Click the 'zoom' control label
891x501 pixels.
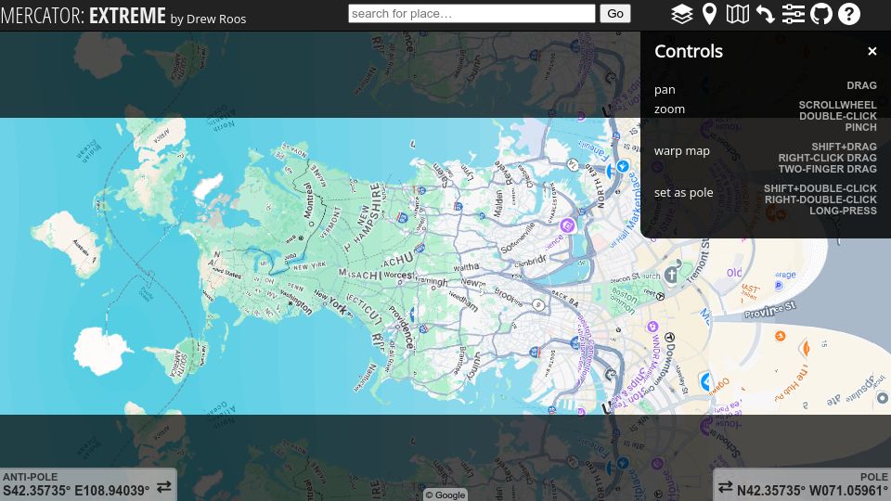669,109
